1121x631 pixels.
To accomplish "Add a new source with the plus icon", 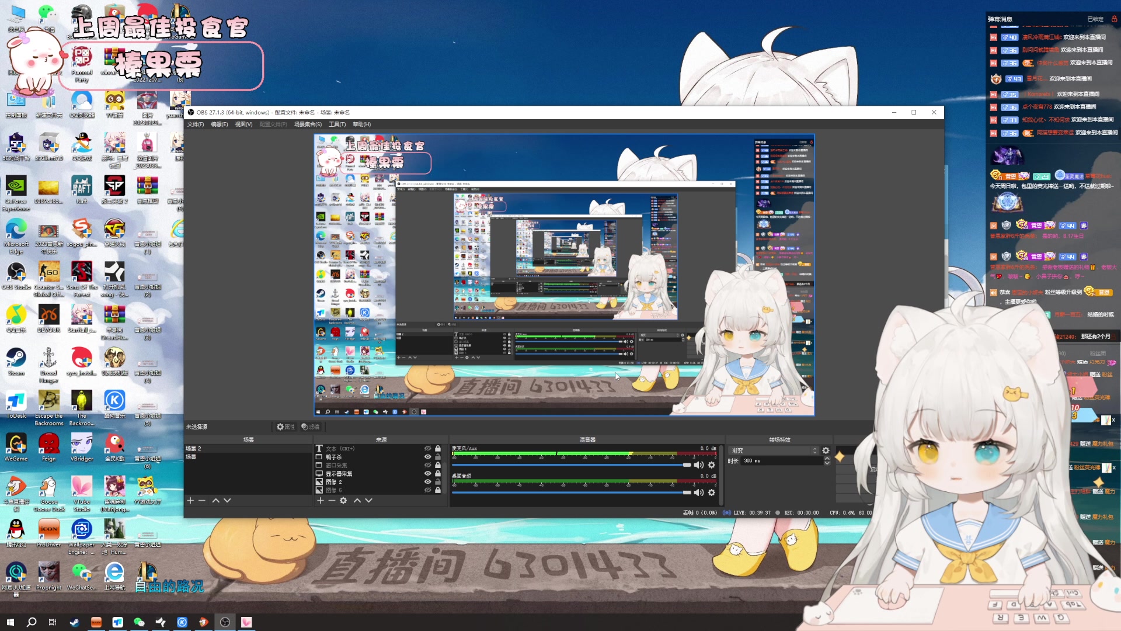I will pos(320,501).
